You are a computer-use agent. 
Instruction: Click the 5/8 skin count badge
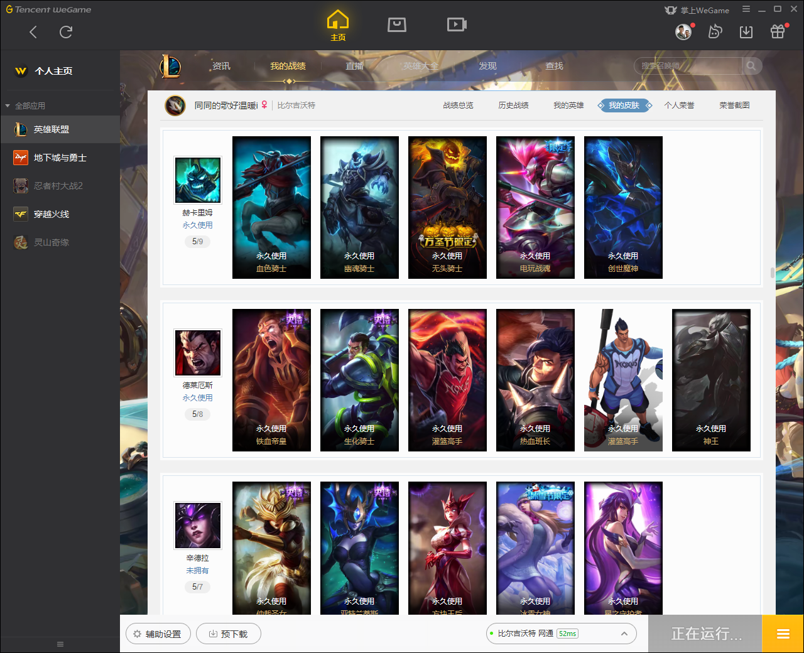198,414
